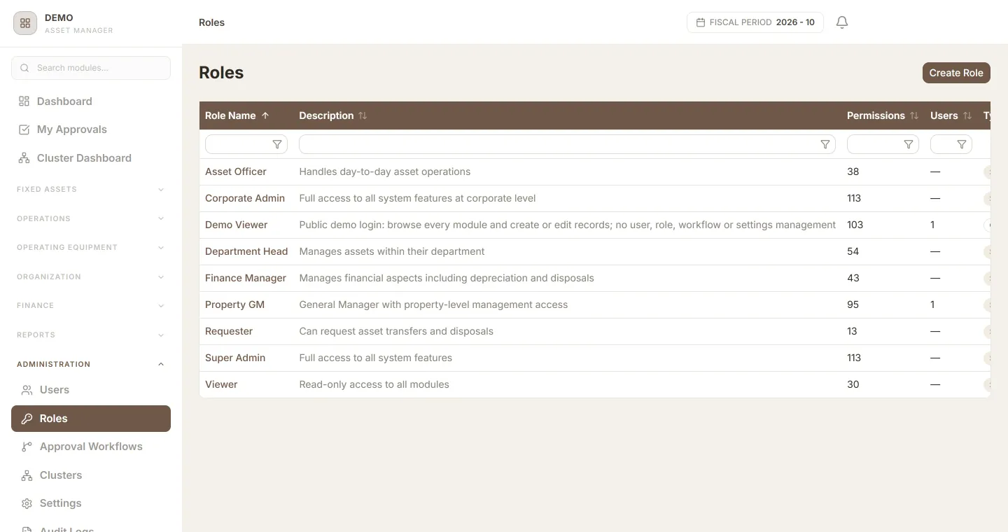Image resolution: width=1008 pixels, height=532 pixels.
Task: Collapse the Administration section
Action: 91,364
